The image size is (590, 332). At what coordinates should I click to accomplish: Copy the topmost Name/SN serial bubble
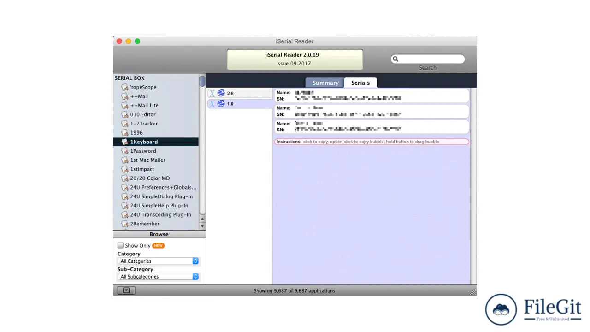[x=372, y=96]
